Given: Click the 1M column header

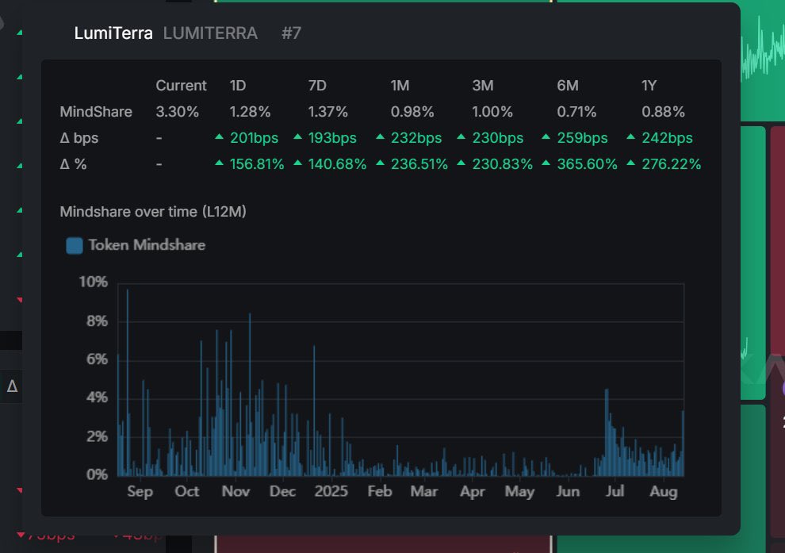Looking at the screenshot, I should (x=400, y=86).
